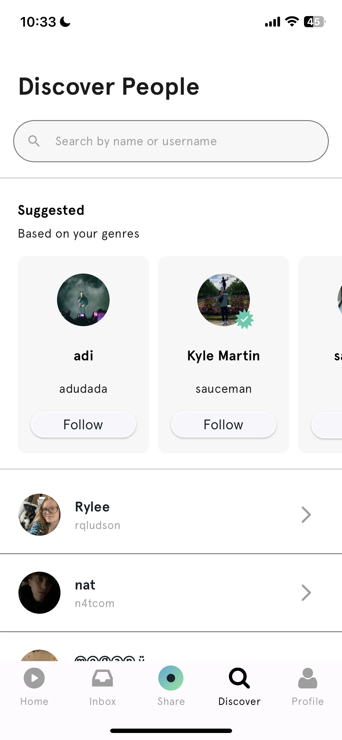Open Rylee's row chevron
Screen dimensions: 342x740
(306, 515)
